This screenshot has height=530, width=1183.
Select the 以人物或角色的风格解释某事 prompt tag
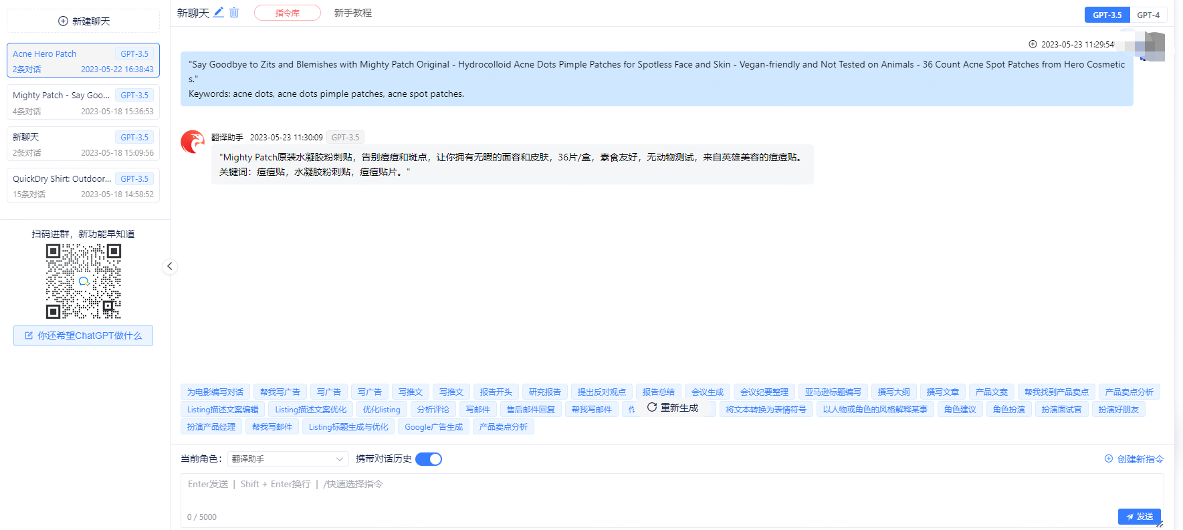point(875,409)
